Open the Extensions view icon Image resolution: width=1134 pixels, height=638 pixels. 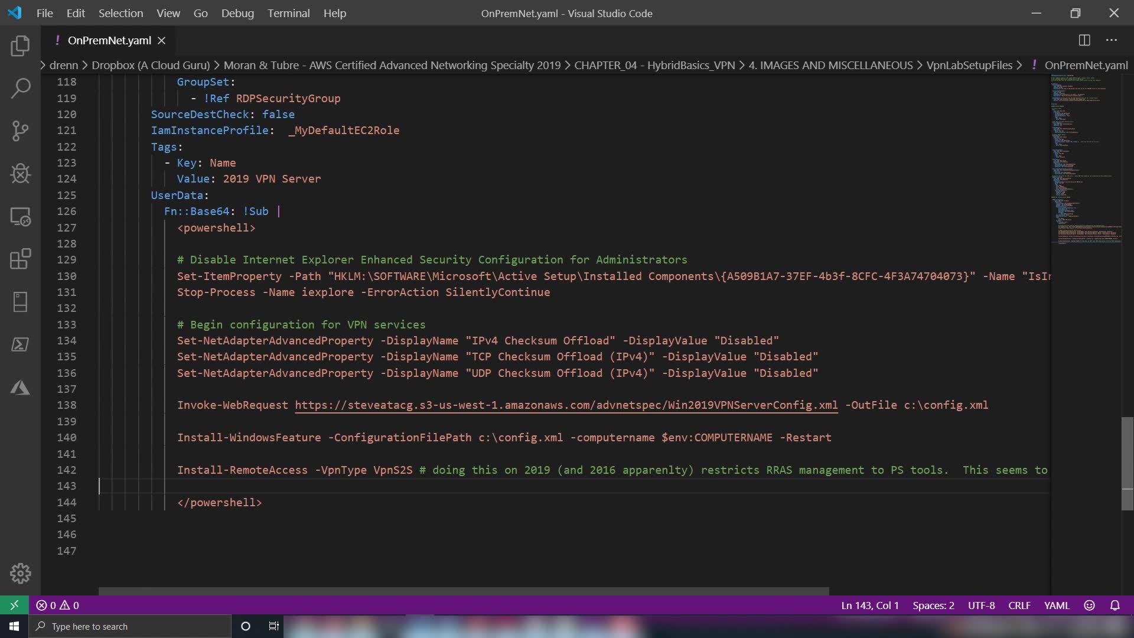pos(20,259)
